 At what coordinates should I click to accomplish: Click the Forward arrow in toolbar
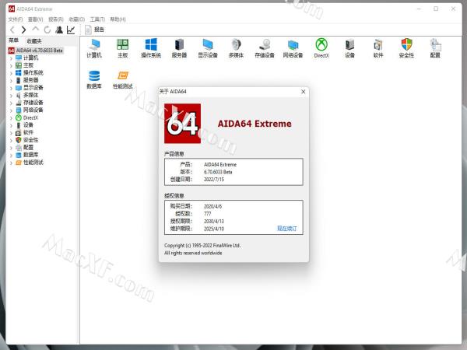(23, 30)
